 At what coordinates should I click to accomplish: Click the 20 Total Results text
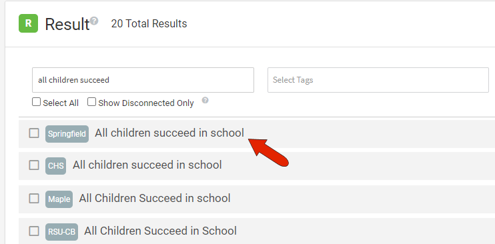click(x=149, y=24)
